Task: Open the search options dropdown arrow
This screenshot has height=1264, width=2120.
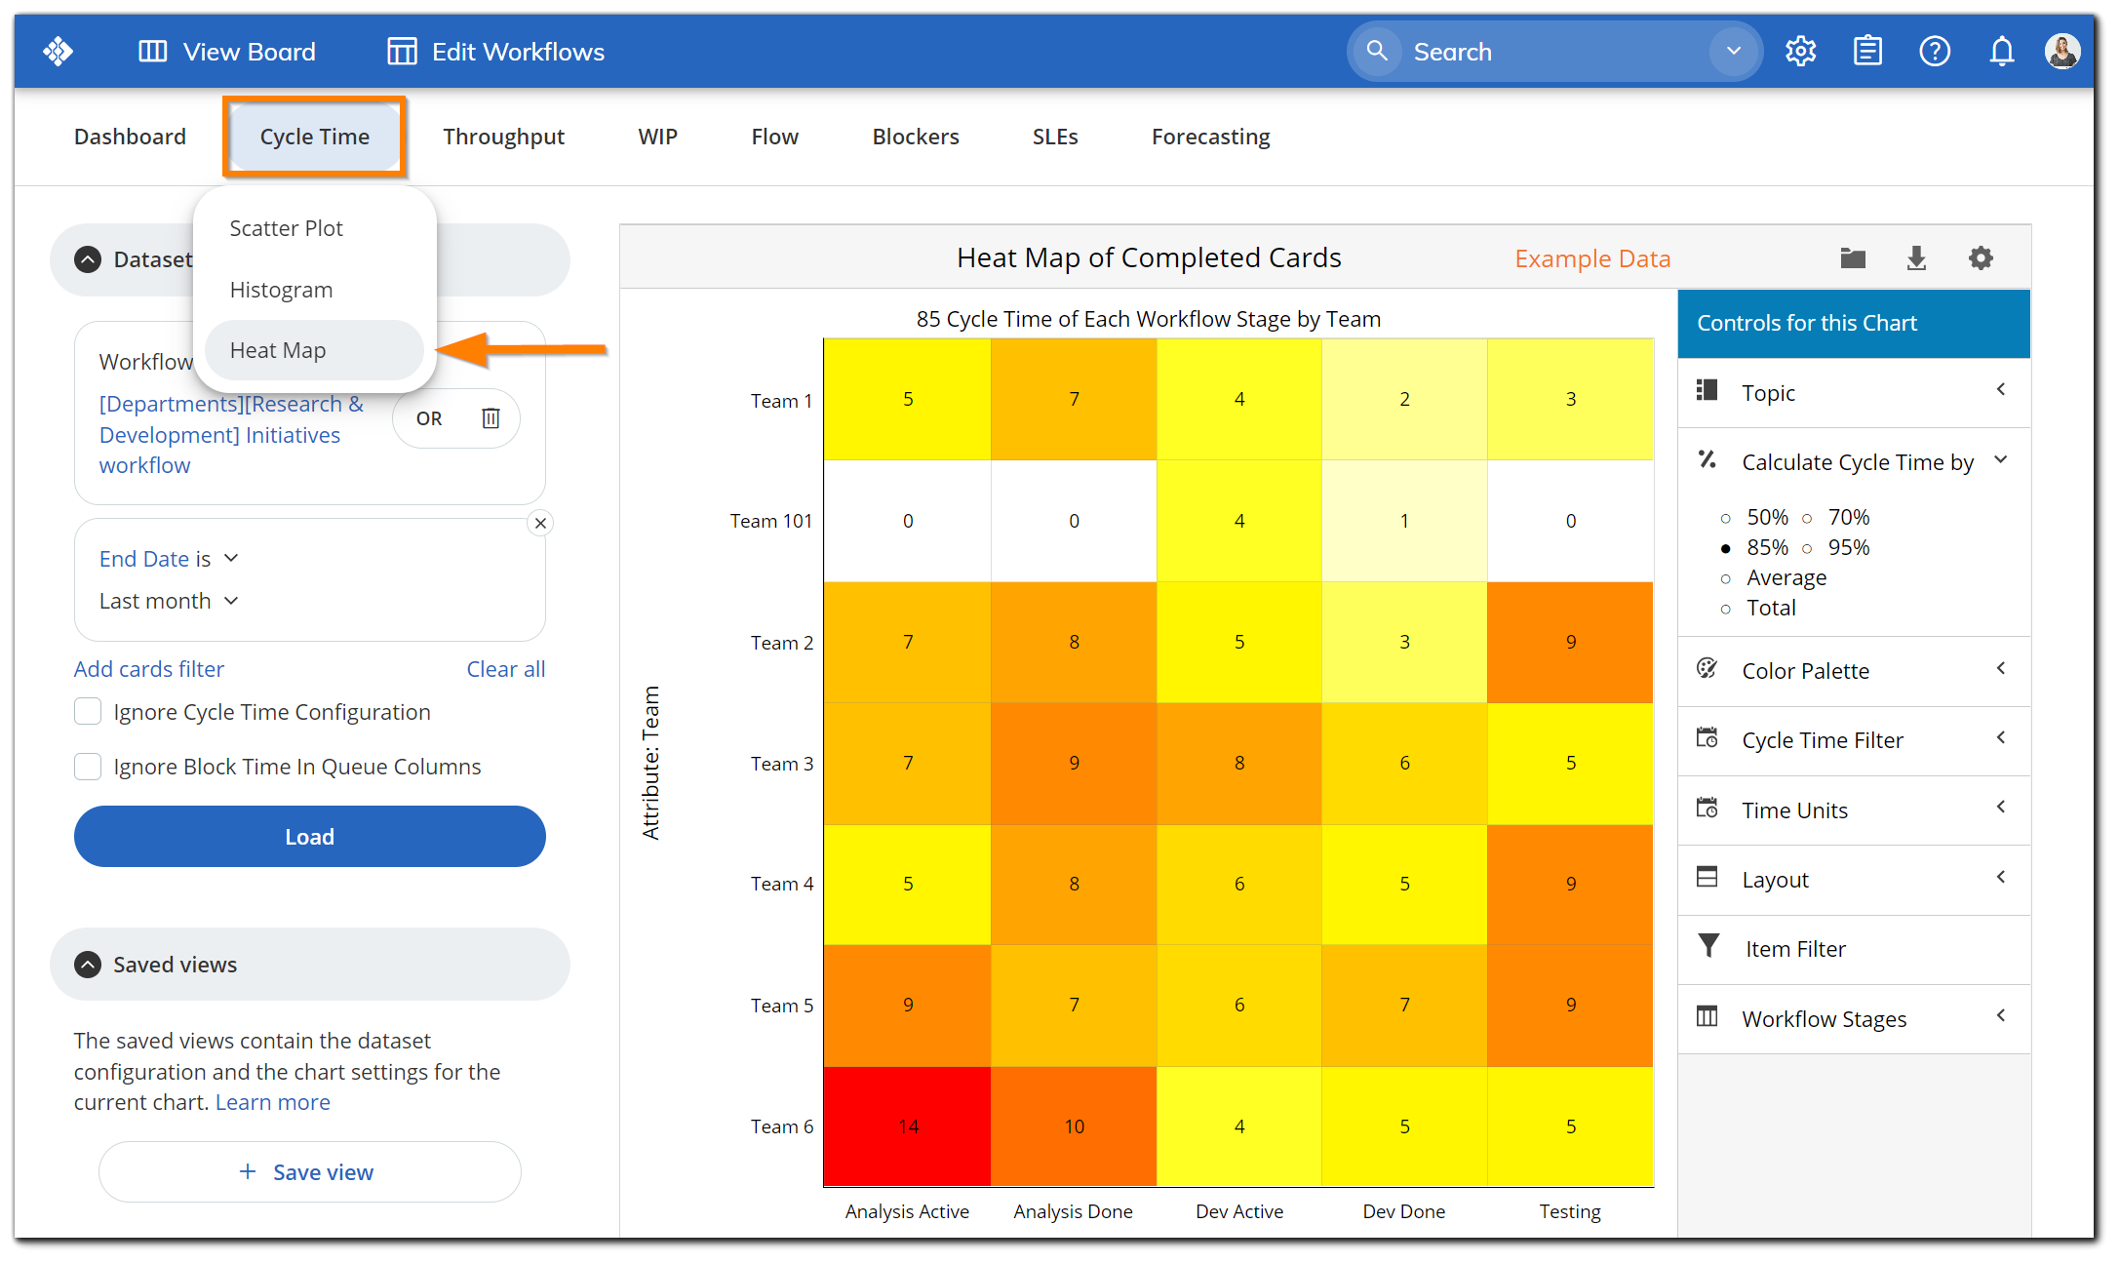Action: (x=1734, y=51)
